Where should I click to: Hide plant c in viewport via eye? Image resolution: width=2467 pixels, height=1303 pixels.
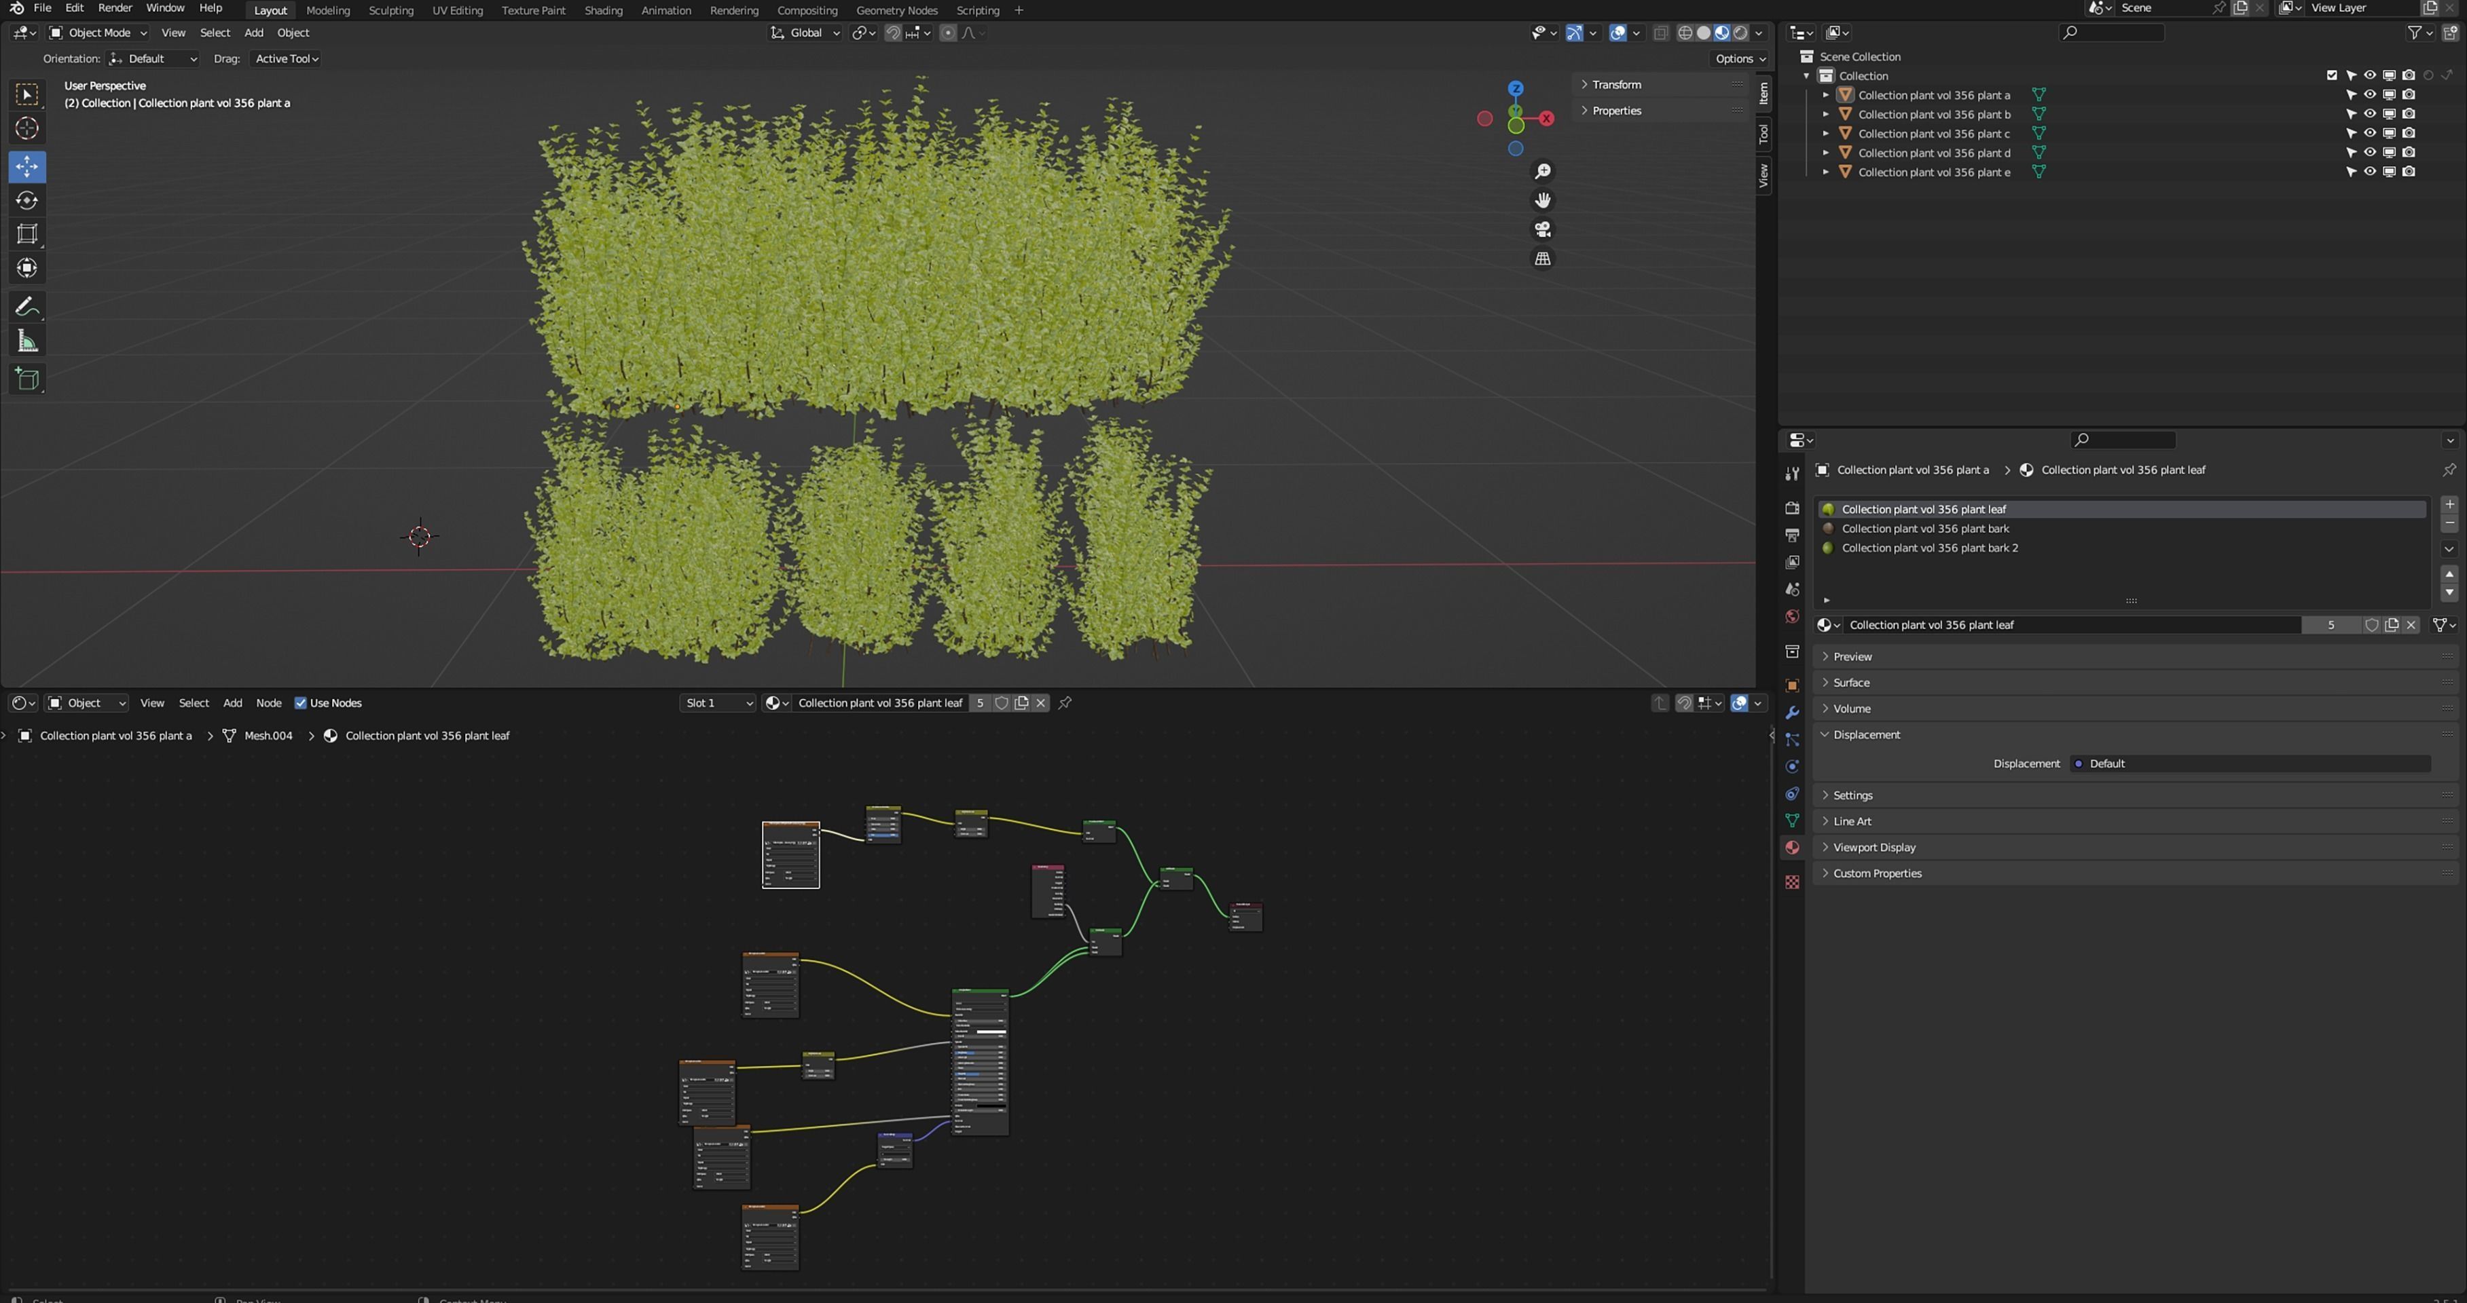(x=2369, y=133)
